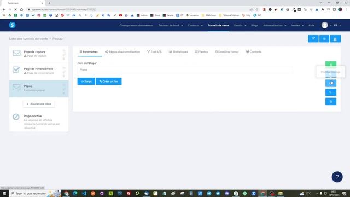Click green view page button
This screenshot has width=350, height=197.
pyautogui.click(x=331, y=65)
